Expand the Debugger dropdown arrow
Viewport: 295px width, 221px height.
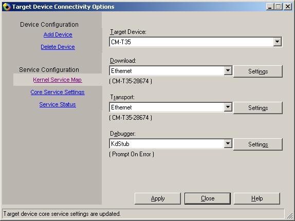pyautogui.click(x=228, y=144)
